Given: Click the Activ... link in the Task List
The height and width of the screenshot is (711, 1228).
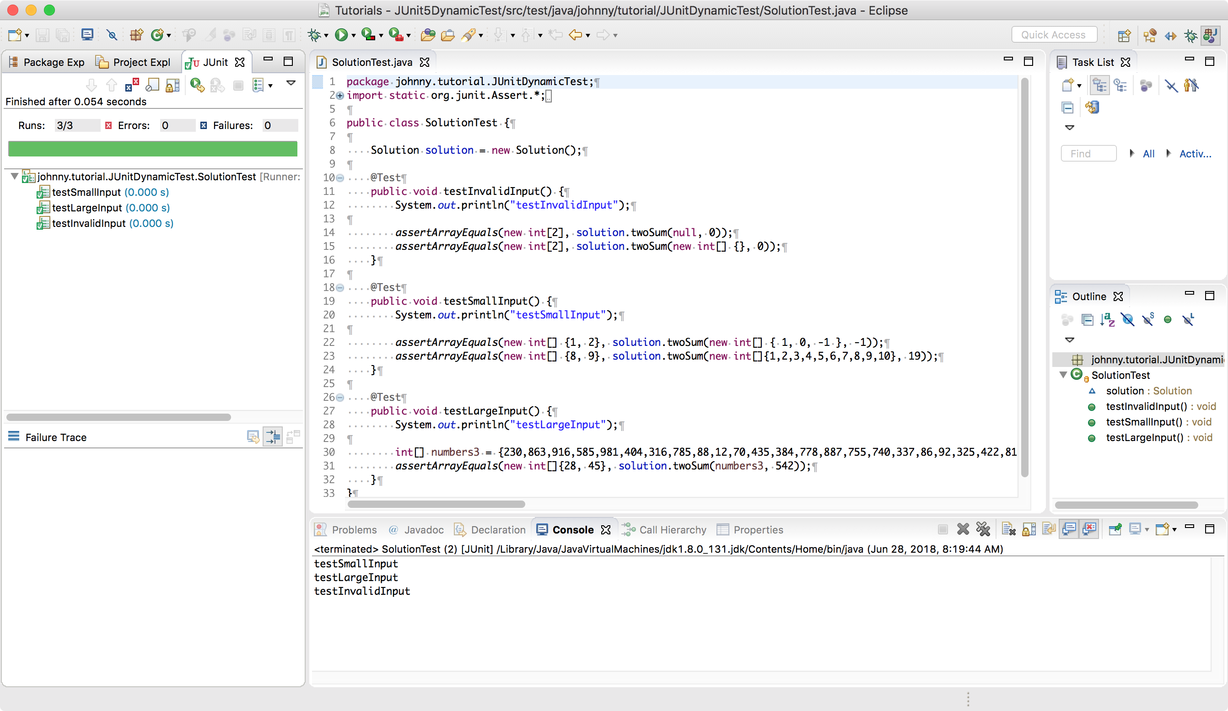Looking at the screenshot, I should click(x=1195, y=154).
